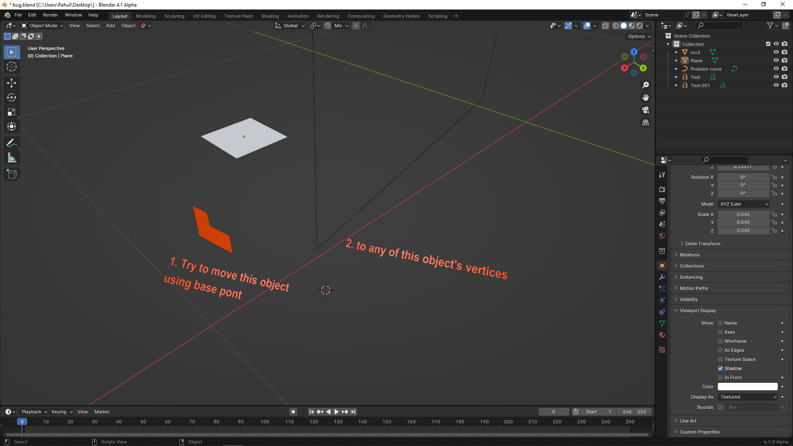Activate the Move tool
The width and height of the screenshot is (793, 446).
click(12, 83)
